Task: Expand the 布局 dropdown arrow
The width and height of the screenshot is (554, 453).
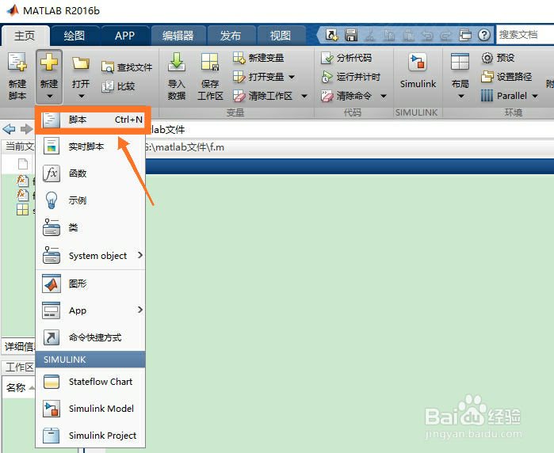Action: coord(460,96)
